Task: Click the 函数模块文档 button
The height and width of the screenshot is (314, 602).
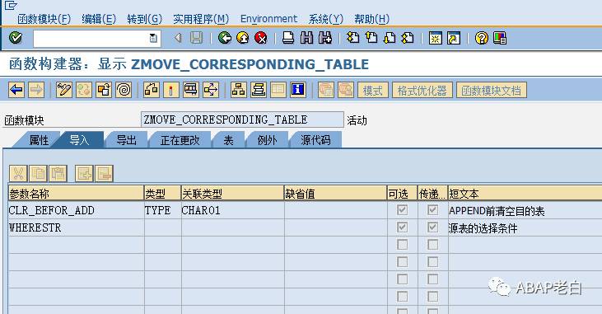Action: (x=491, y=91)
